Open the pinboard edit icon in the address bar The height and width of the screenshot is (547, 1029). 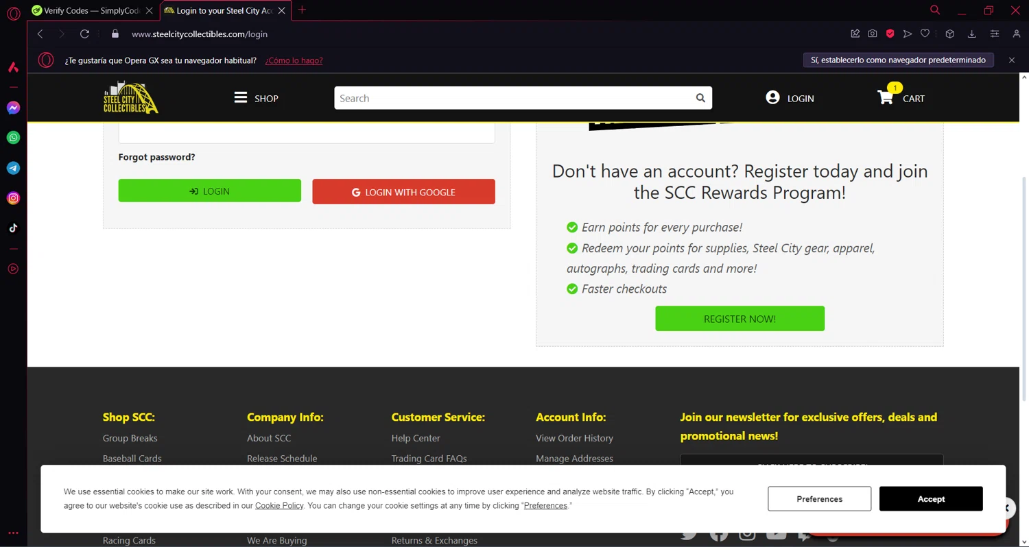click(855, 34)
